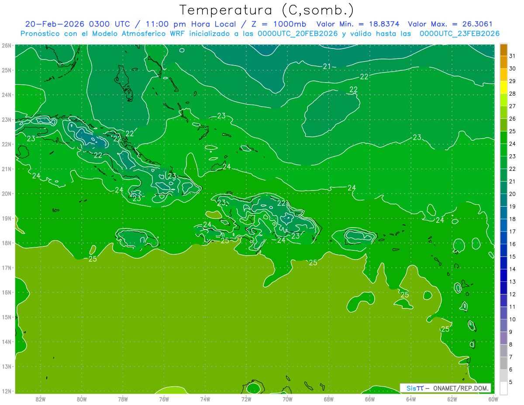Image resolution: width=524 pixels, height=405 pixels.
Task: Click the 70W longitude axis label
Action: (x=287, y=399)
